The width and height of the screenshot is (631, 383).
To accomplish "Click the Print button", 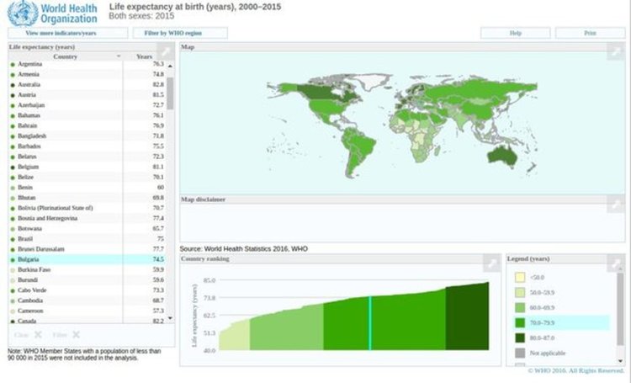I will coord(590,33).
